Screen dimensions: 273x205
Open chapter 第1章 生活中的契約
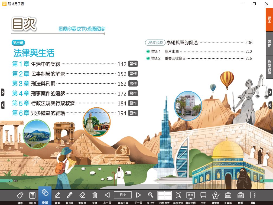coord(69,64)
